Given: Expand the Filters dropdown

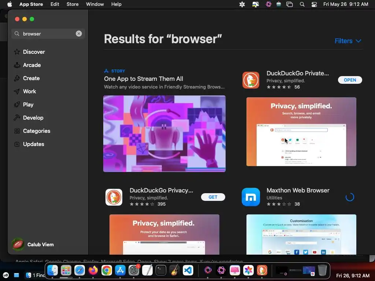Looking at the screenshot, I should click(x=348, y=41).
